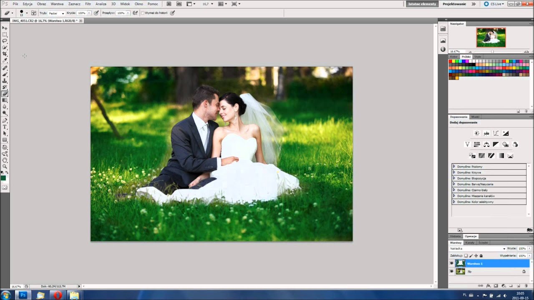
Task: Add a Curves adjustment from icon
Action: click(496, 133)
